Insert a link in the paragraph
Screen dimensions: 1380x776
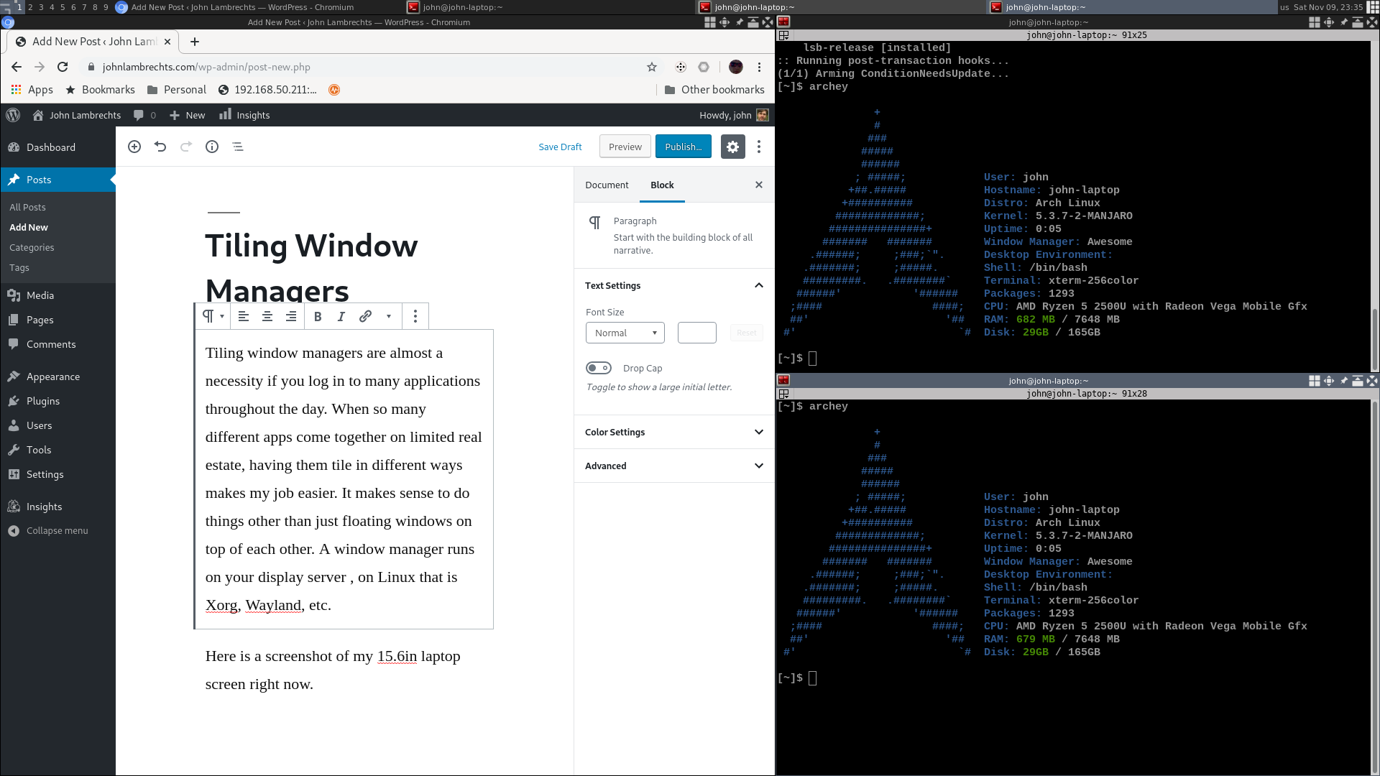[x=365, y=316]
